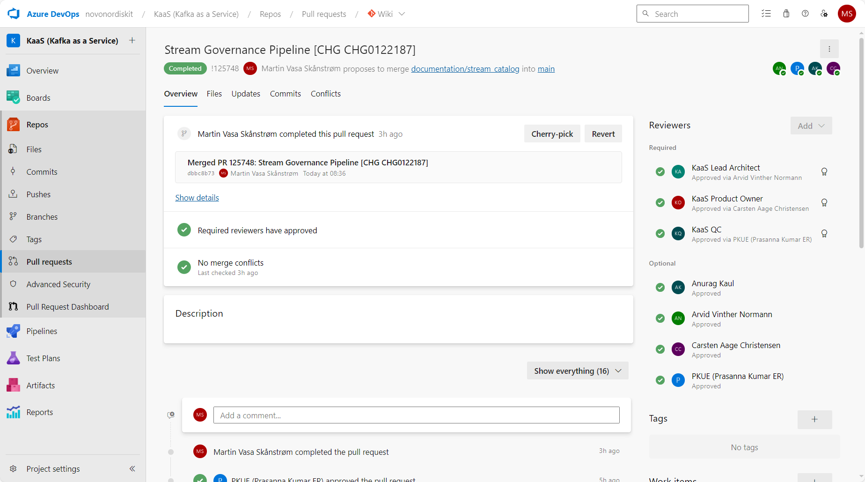
Task: Switch to the Commits tab
Action: [286, 94]
